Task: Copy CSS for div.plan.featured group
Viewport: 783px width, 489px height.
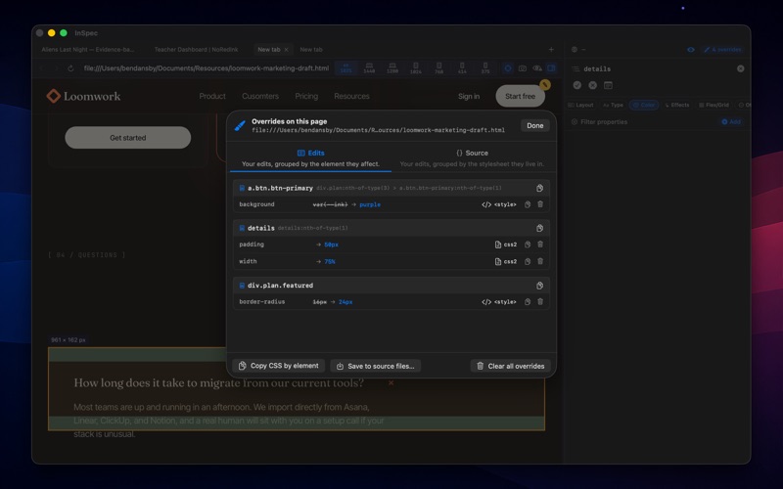Action: tap(540, 286)
